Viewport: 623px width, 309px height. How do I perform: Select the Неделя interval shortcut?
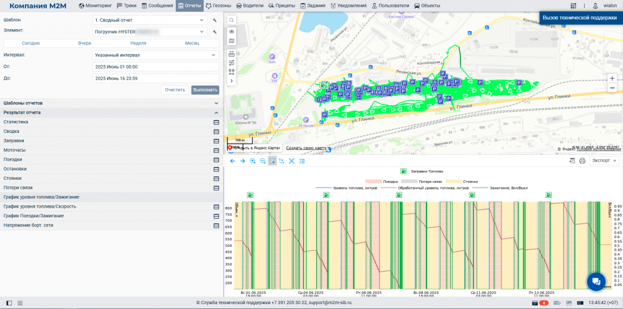(x=138, y=43)
